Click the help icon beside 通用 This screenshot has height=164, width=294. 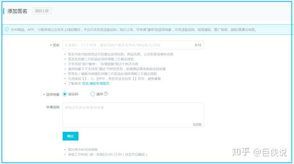point(106,94)
